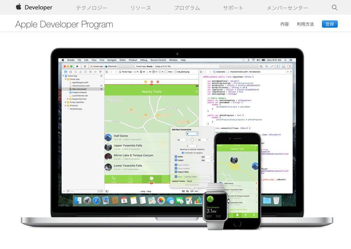This screenshot has width=351, height=249.
Task: Toggle the Xcode navigator panel visibility
Action: coord(278,66)
